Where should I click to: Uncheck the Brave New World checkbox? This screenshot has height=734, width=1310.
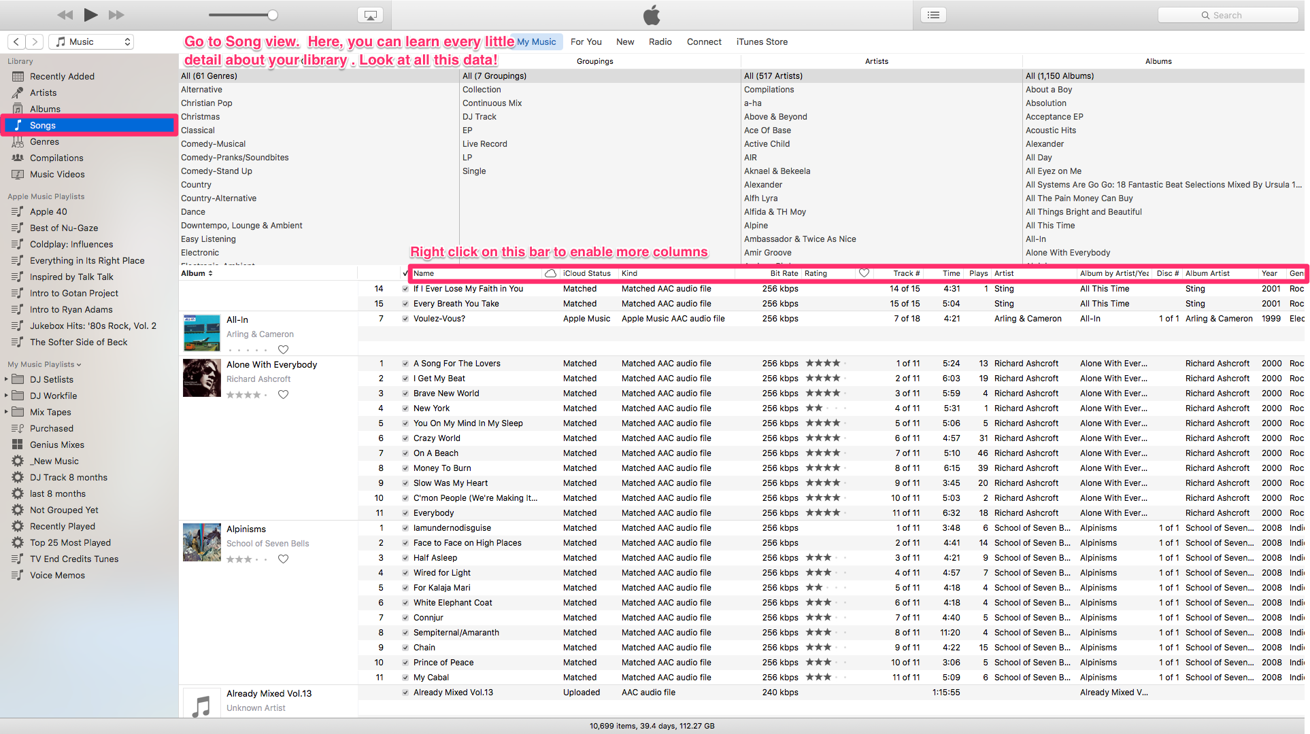tap(405, 394)
